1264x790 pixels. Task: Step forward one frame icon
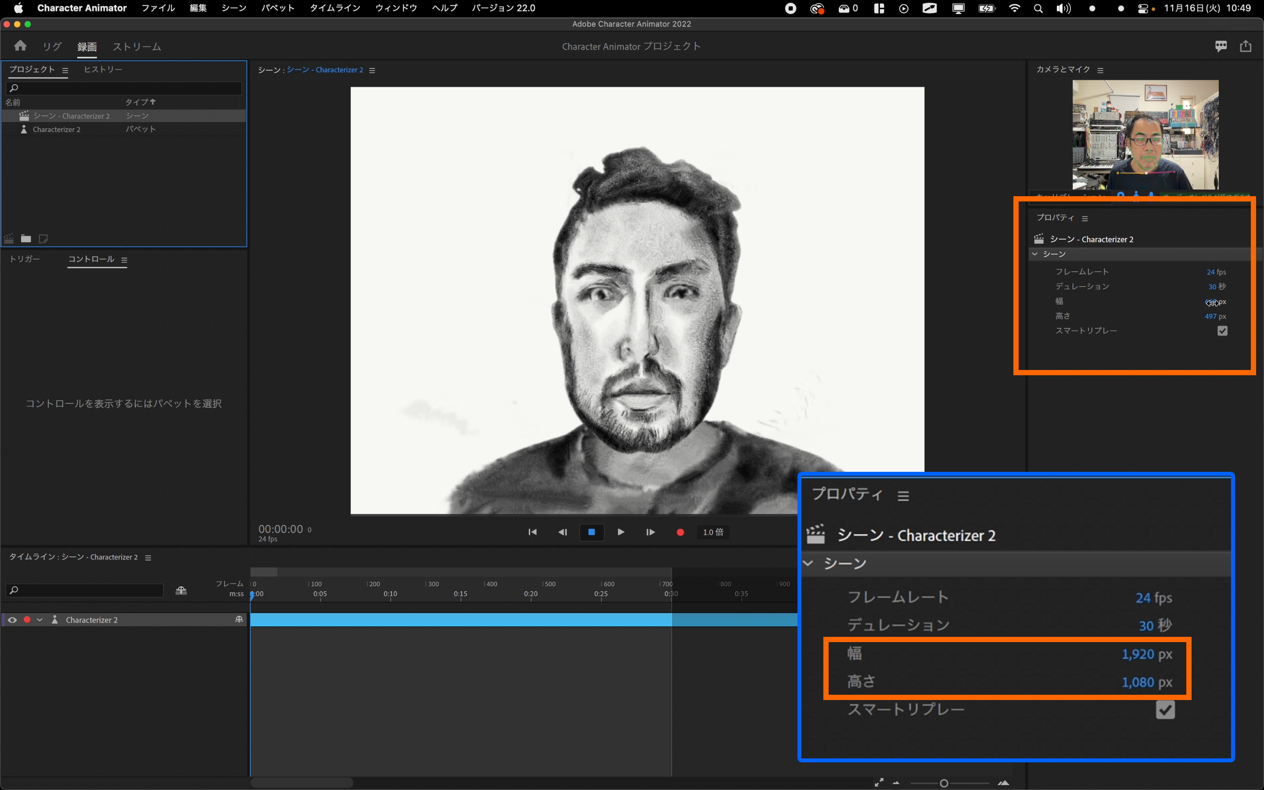650,532
